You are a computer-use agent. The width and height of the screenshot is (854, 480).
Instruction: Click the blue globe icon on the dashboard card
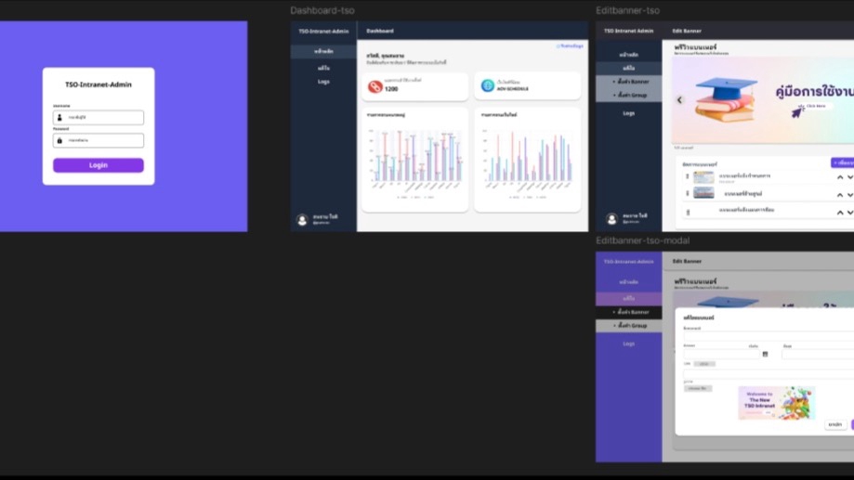click(x=487, y=86)
